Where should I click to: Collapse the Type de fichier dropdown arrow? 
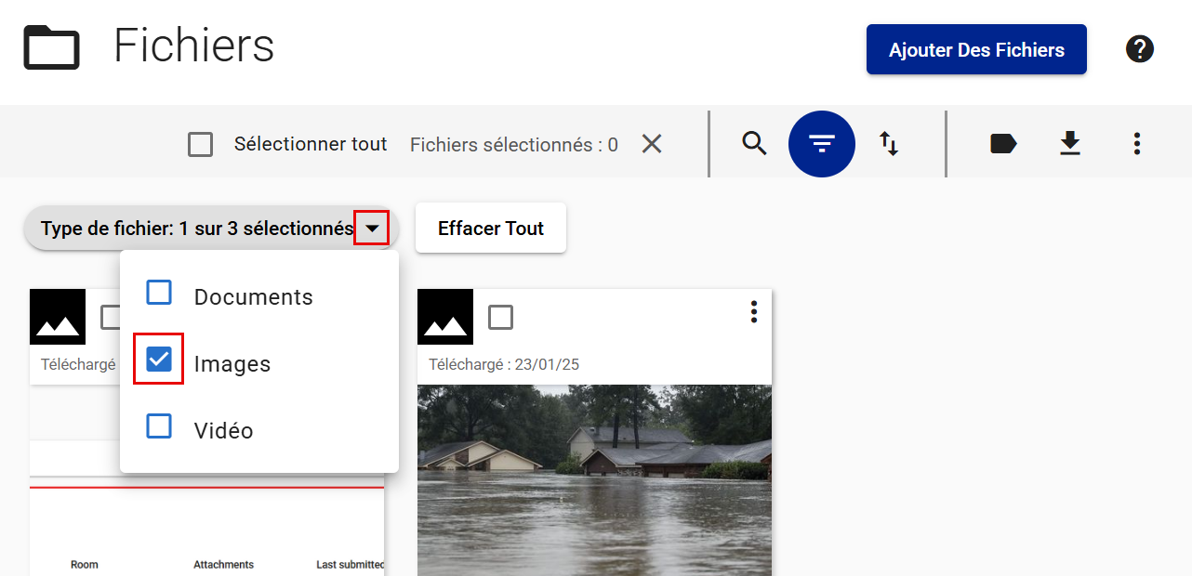coord(372,228)
